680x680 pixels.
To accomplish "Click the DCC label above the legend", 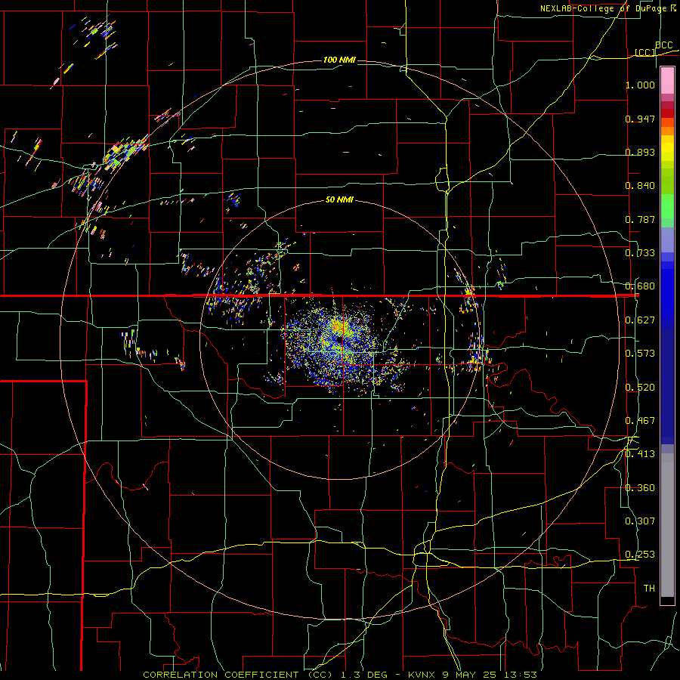I will pyautogui.click(x=663, y=45).
